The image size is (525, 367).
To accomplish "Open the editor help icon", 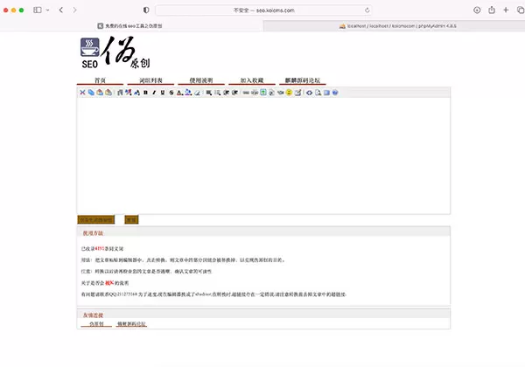I will (x=335, y=93).
